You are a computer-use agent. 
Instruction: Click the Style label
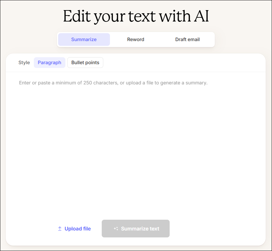point(24,63)
